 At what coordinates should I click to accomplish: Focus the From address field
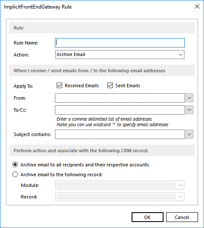(x=120, y=98)
